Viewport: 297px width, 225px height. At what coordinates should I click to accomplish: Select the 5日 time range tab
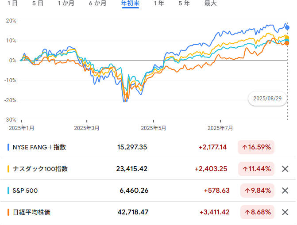pyautogui.click(x=38, y=3)
